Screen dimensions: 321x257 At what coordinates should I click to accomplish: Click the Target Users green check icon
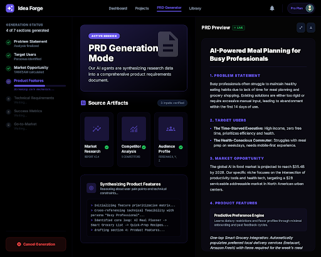[x=8, y=56]
